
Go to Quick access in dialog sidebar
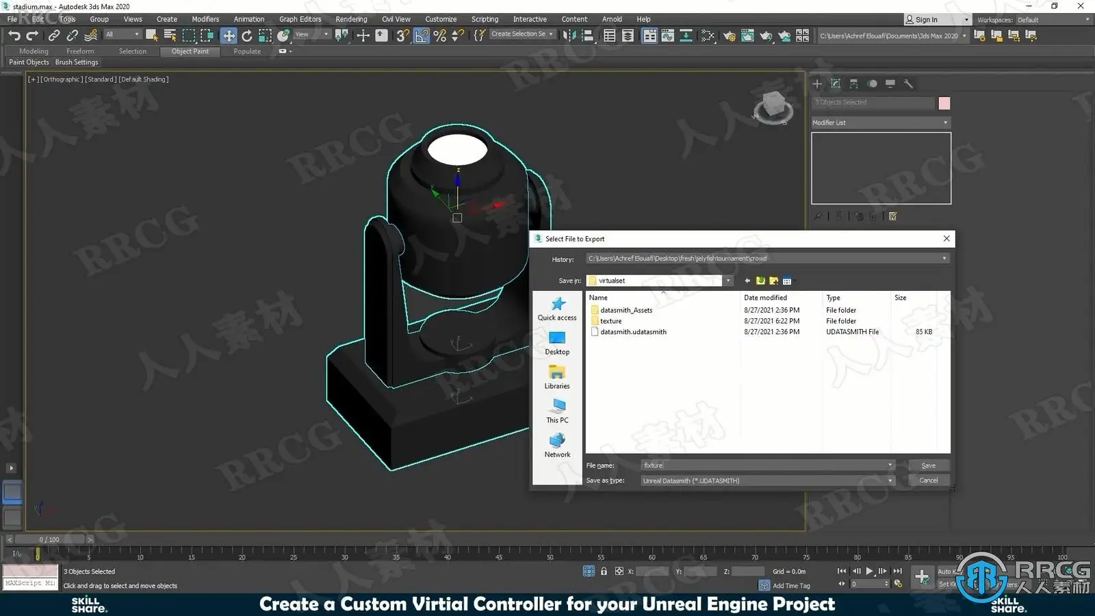coord(557,309)
